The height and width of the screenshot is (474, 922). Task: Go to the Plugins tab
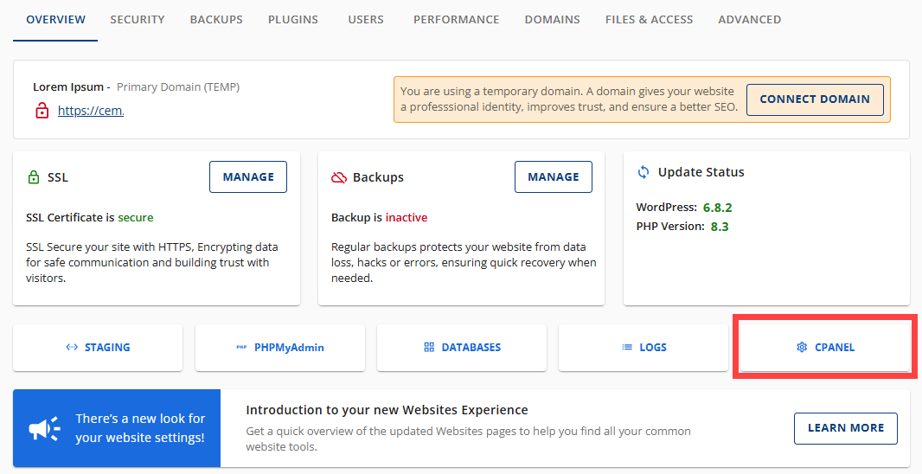[292, 20]
